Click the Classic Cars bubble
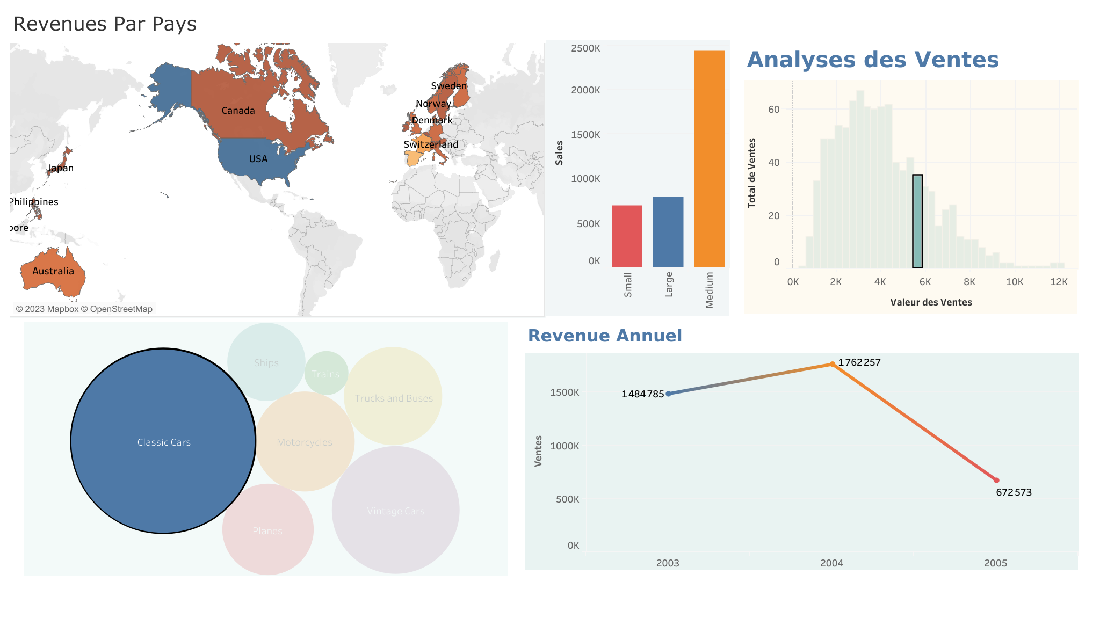 pos(164,440)
